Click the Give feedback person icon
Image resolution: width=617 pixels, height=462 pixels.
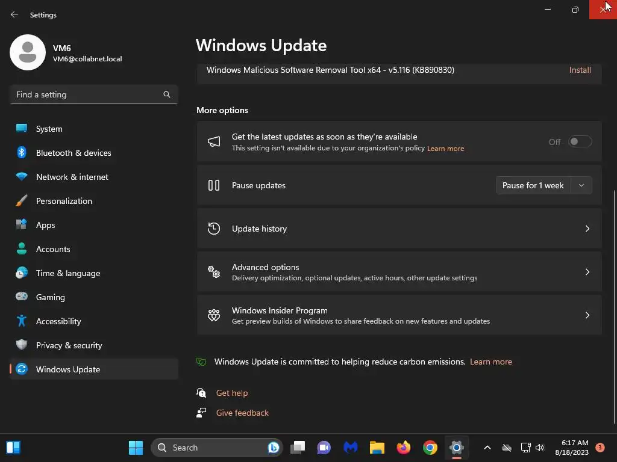tap(201, 413)
